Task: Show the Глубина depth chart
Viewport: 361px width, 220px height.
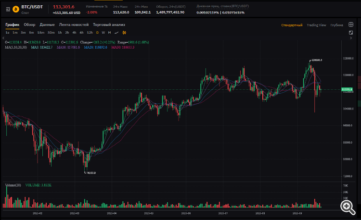Action: (336, 24)
